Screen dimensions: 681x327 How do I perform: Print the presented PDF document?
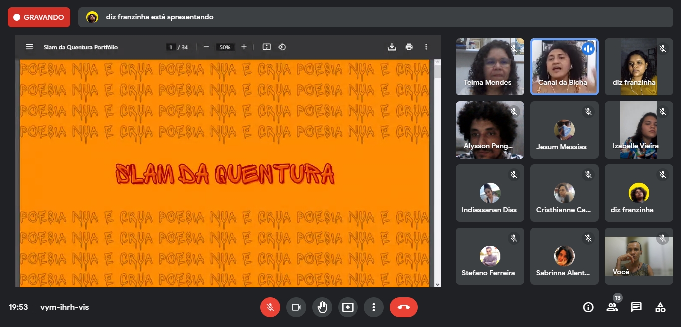[409, 47]
